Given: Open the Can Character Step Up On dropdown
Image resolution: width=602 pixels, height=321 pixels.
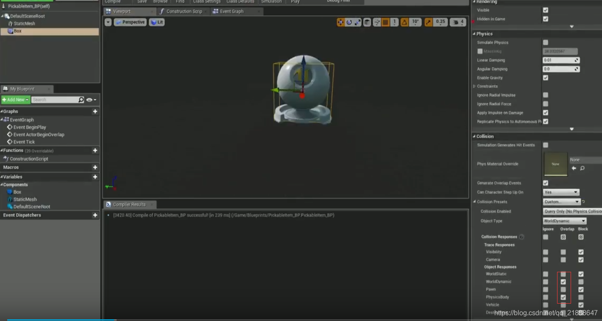Looking at the screenshot, I should coord(561,192).
